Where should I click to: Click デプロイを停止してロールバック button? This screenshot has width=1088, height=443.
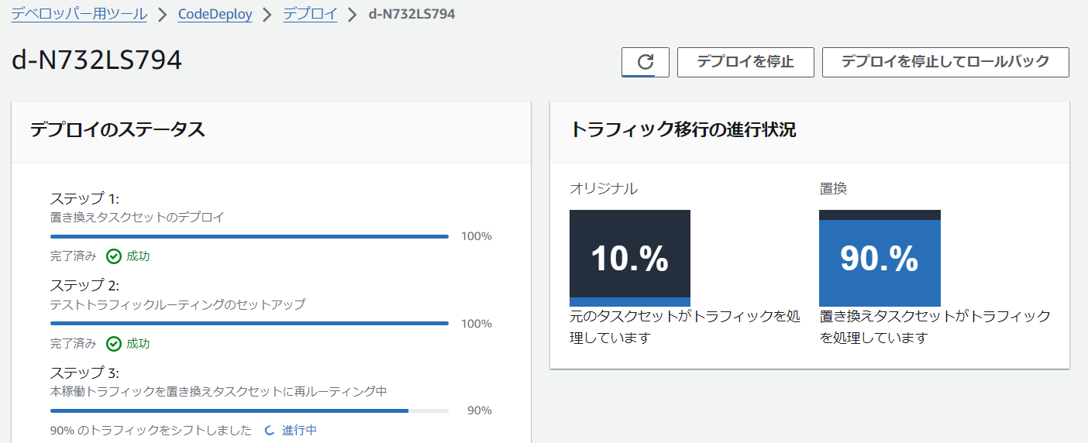pos(945,62)
